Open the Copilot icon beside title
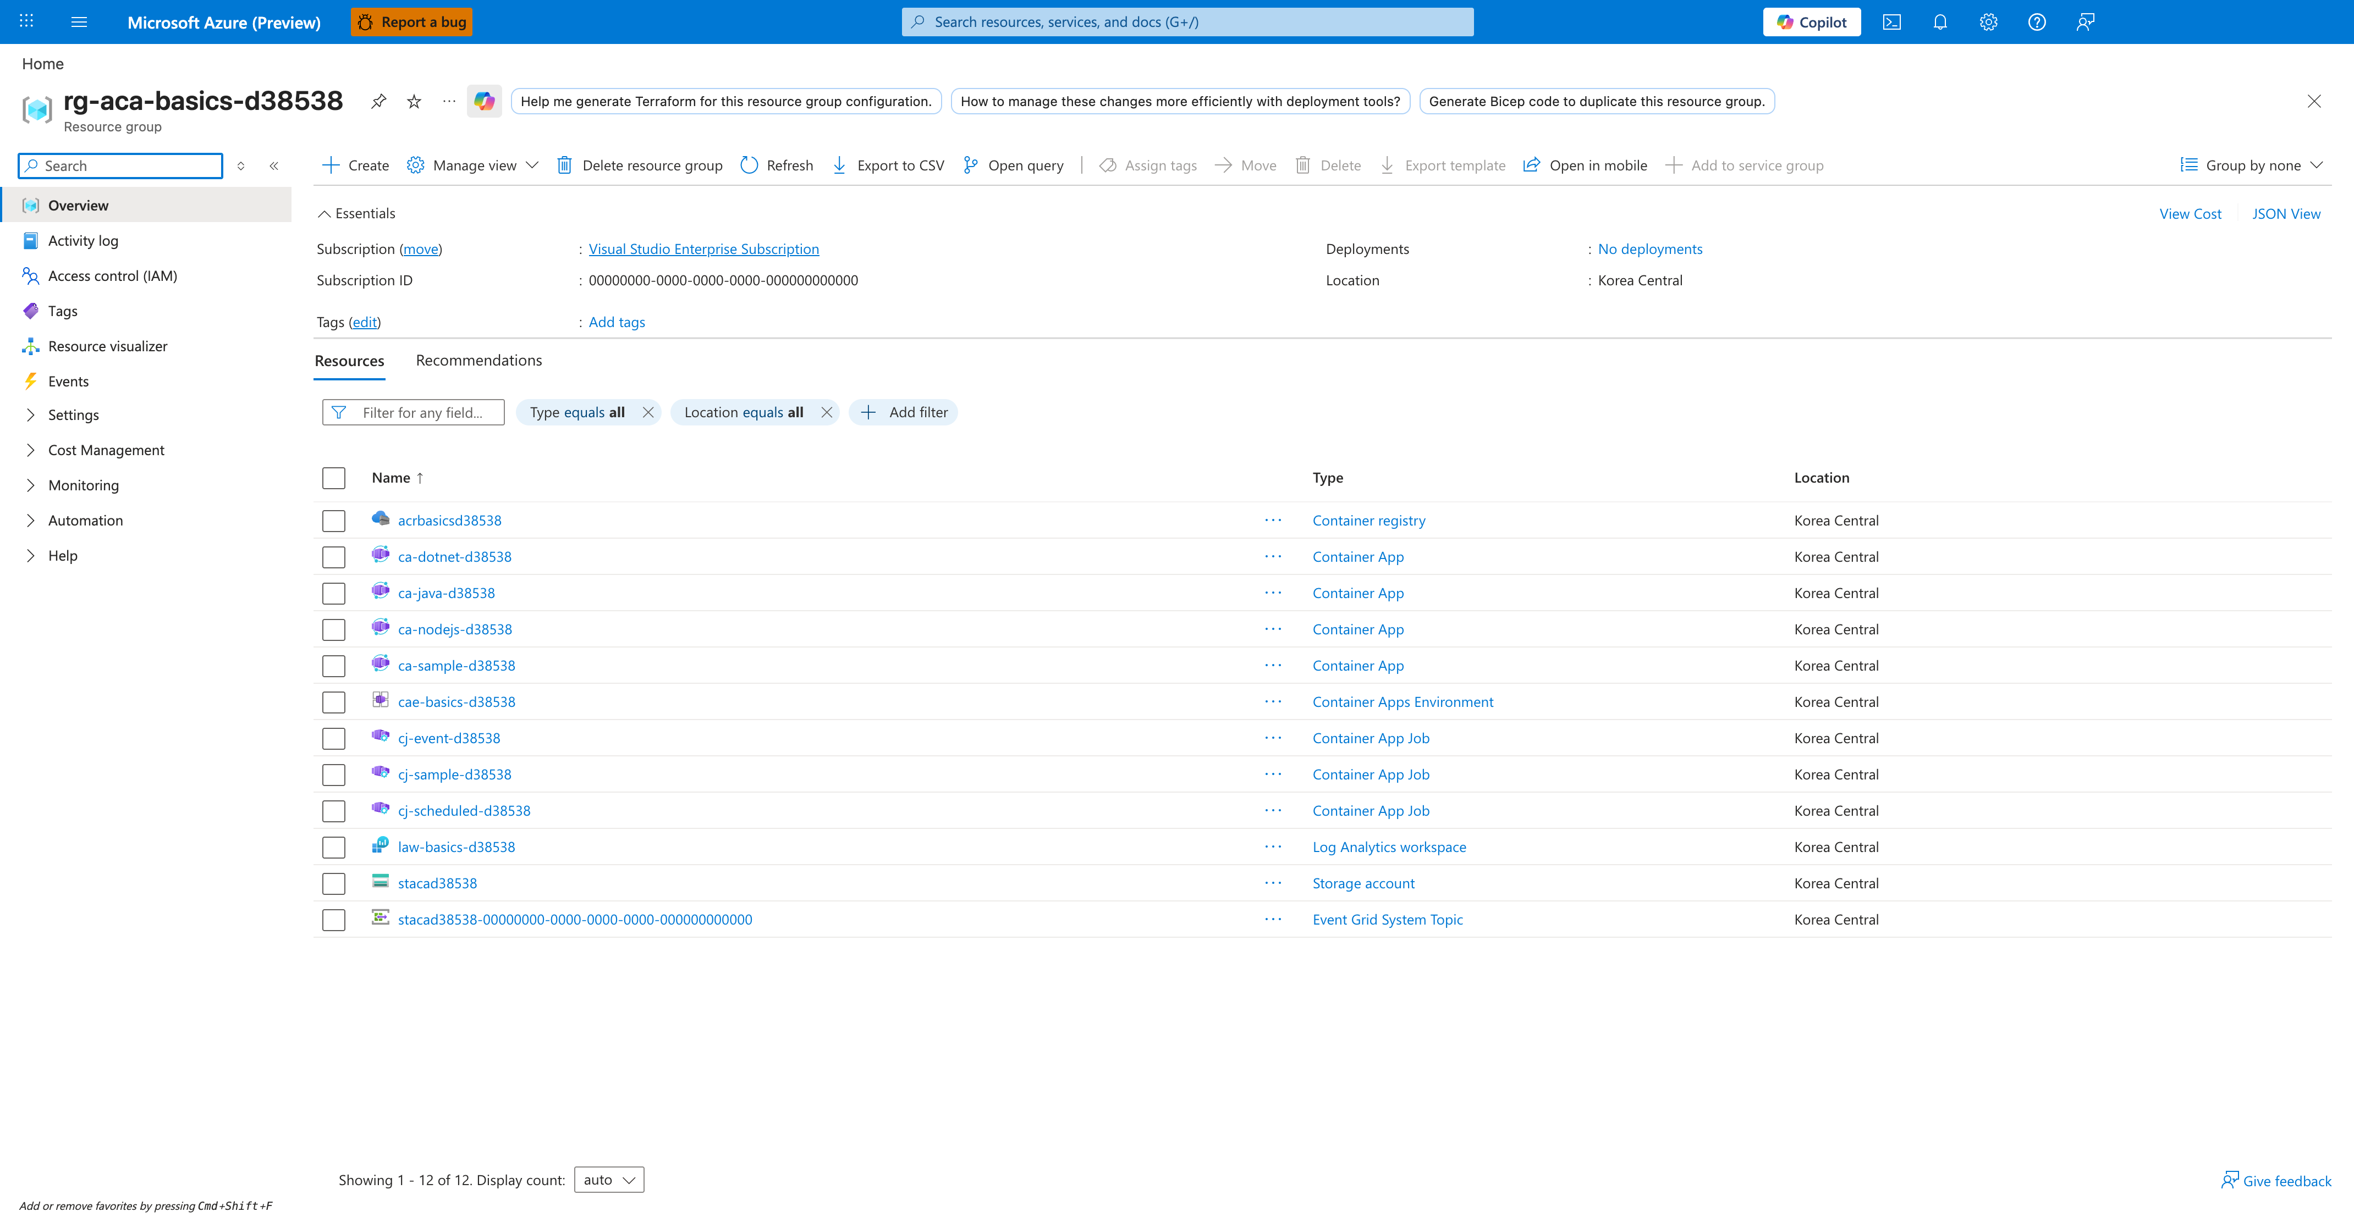 point(485,101)
